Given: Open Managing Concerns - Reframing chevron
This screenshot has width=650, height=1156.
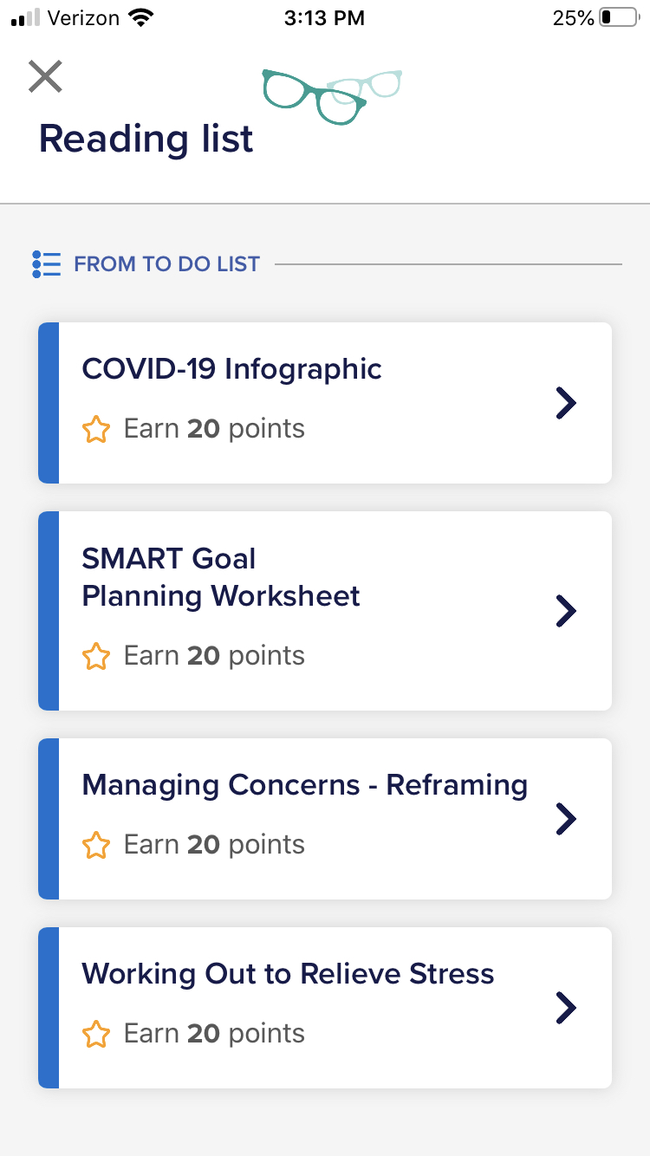Looking at the screenshot, I should (x=566, y=819).
